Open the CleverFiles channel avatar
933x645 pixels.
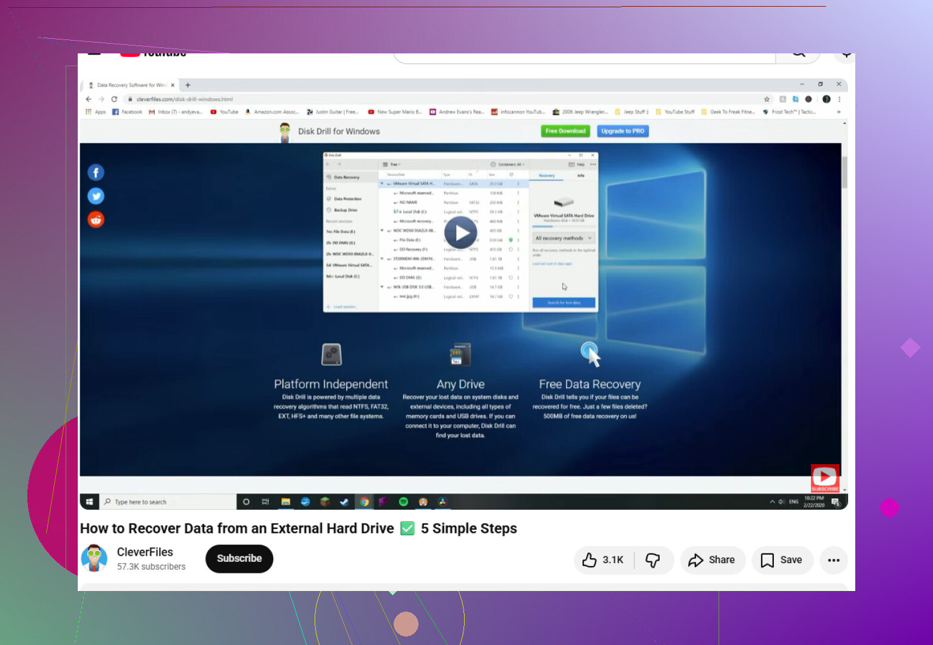(94, 558)
